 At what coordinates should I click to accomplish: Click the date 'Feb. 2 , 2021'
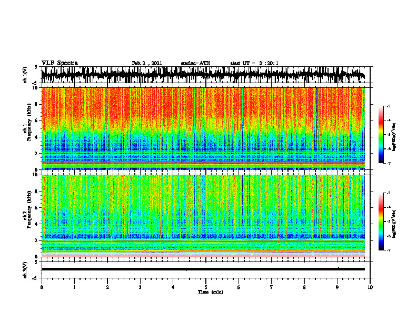click(147, 63)
